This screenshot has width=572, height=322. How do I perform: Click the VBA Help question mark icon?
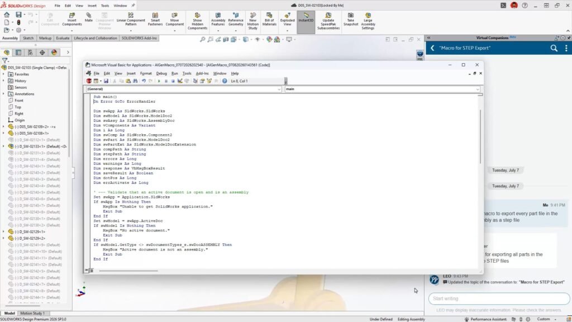coord(225,81)
